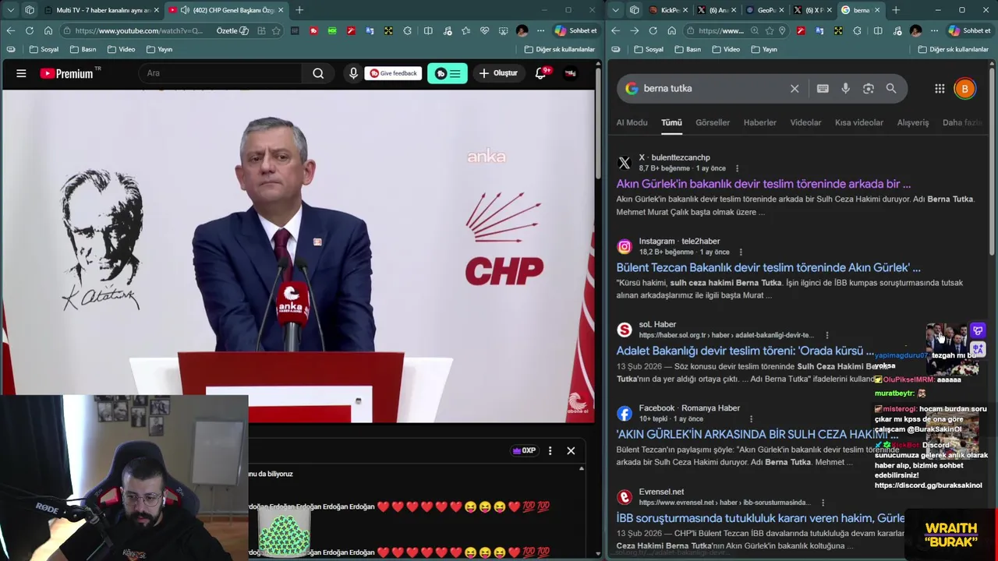Open soL Haber 'Adalet Bakanlığı devir teslim' result

point(745,351)
